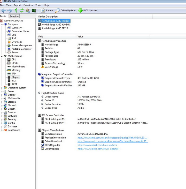Open the Favorites menu in menu bar
Viewport: 186px width, 189px height.
point(28,5)
